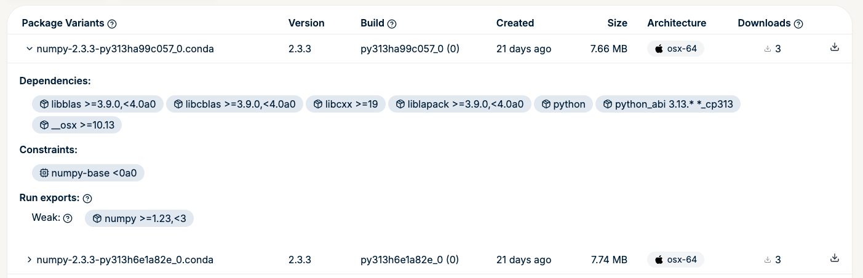Click the Version column header
The width and height of the screenshot is (863, 278).
click(306, 23)
